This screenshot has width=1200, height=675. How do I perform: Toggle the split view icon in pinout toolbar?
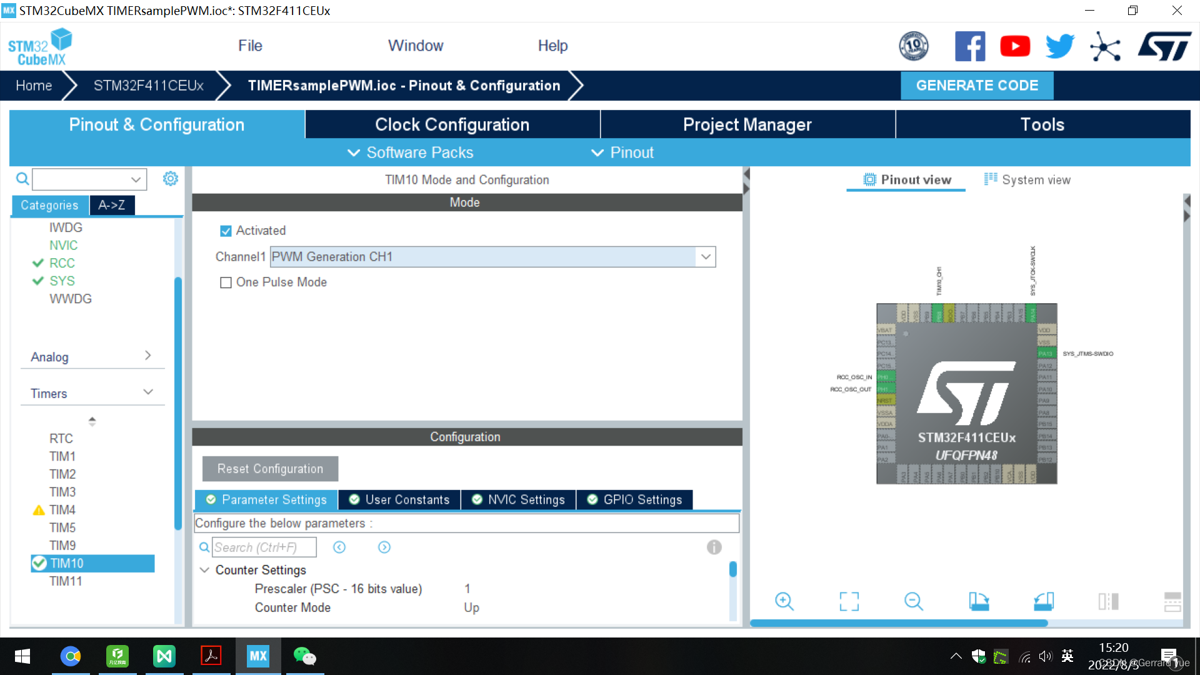click(x=1108, y=601)
